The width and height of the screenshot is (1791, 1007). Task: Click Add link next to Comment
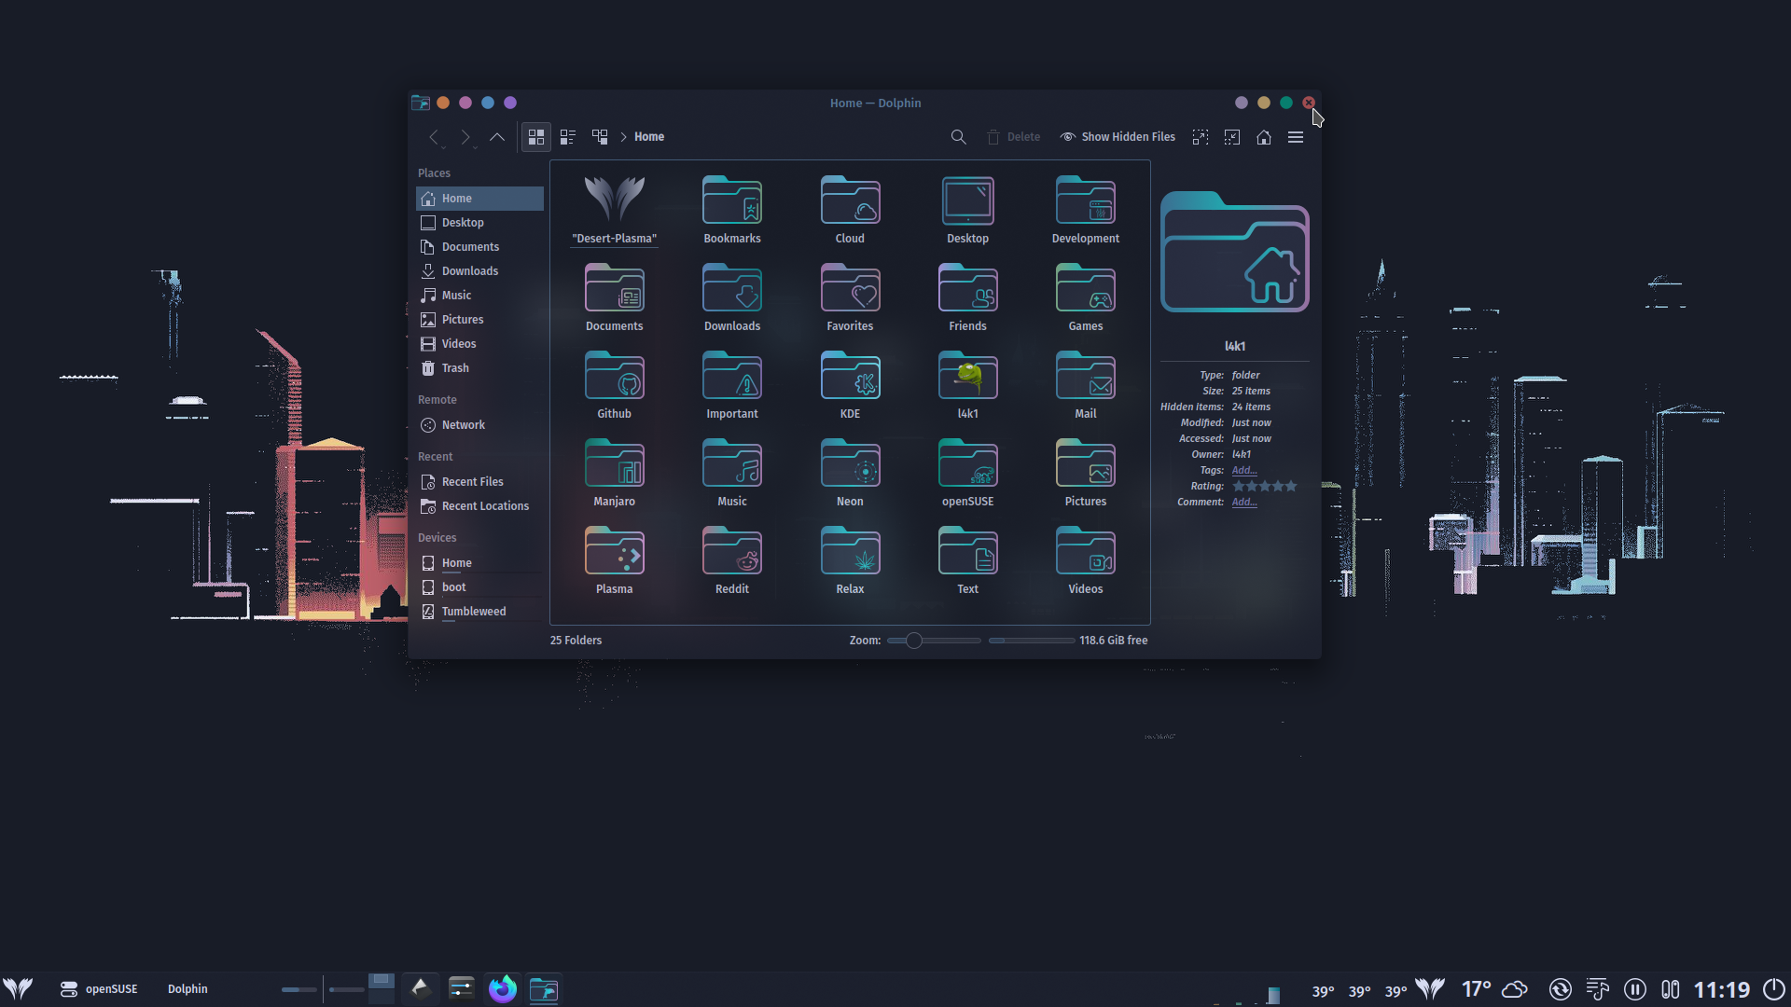pos(1244,503)
